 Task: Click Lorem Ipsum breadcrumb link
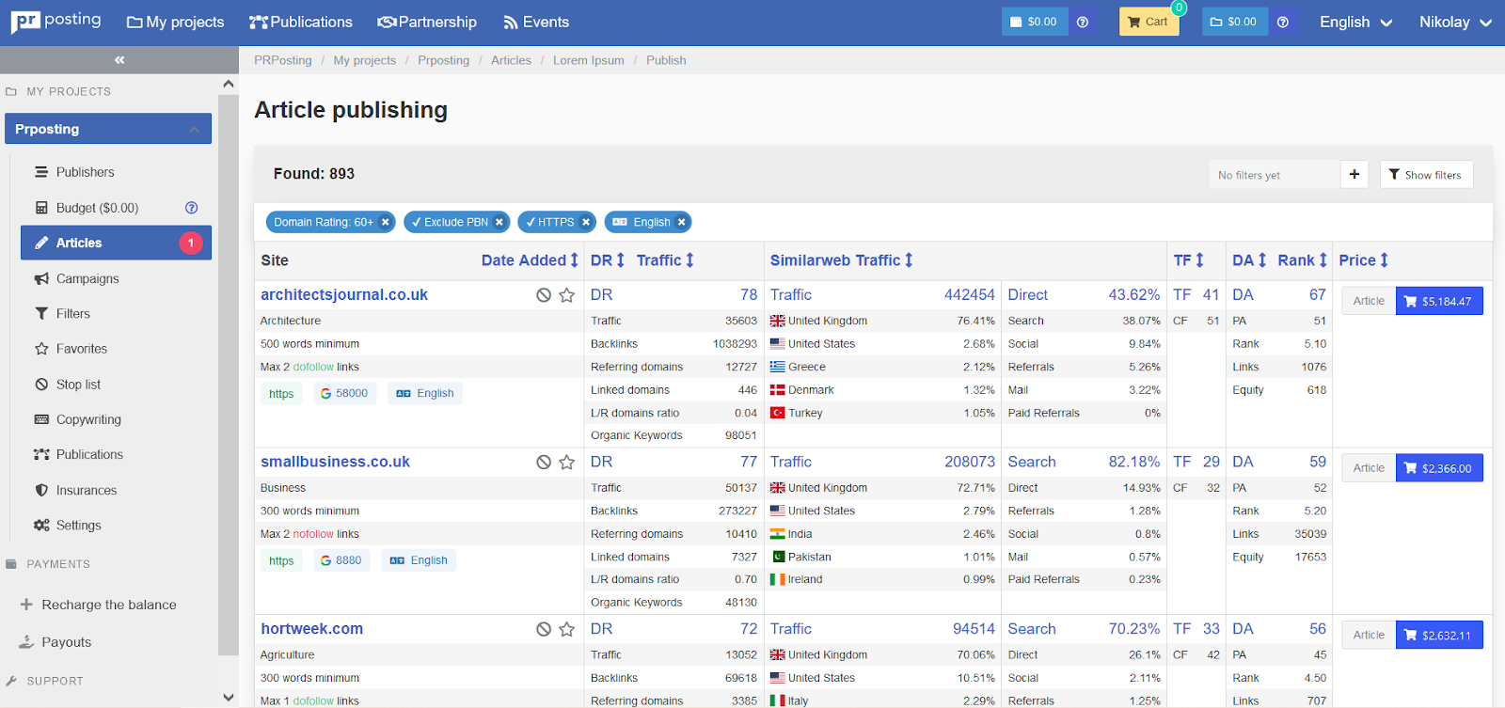point(588,60)
